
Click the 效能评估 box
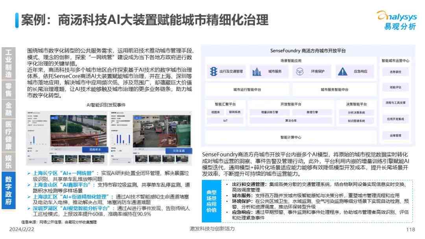(395, 87)
